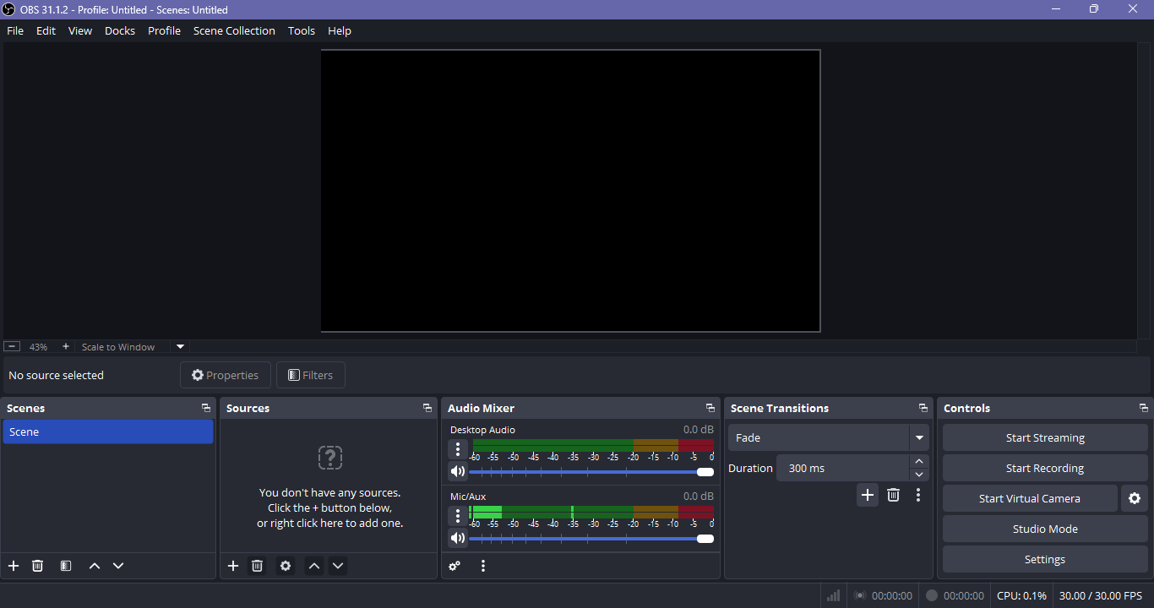
Task: Open the Desktop Audio options menu dots
Action: pos(458,449)
